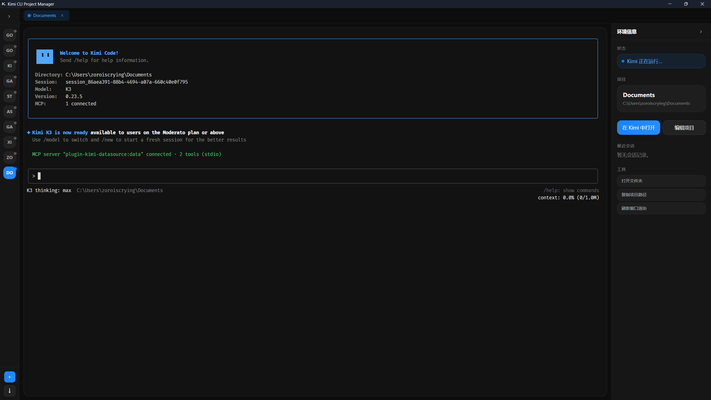Select the AS project icon

point(10,112)
